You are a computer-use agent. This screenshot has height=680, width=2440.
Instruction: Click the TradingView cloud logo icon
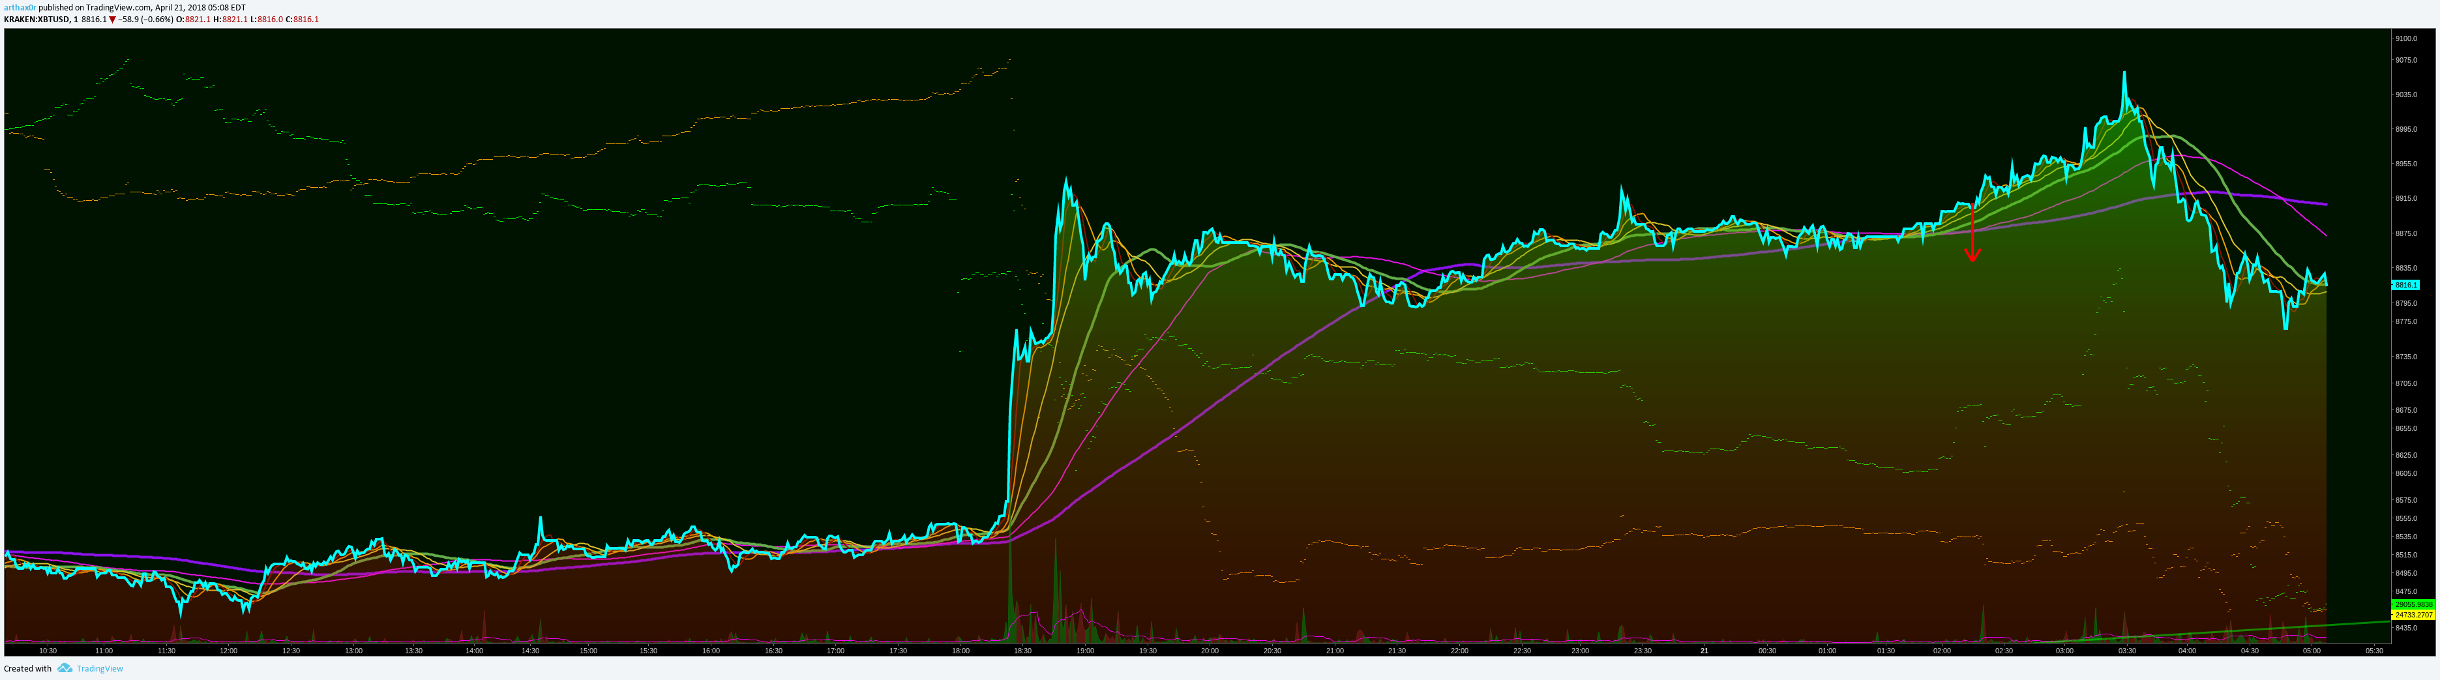[x=65, y=669]
